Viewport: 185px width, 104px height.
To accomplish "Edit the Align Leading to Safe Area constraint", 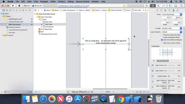I will pos(179,87).
